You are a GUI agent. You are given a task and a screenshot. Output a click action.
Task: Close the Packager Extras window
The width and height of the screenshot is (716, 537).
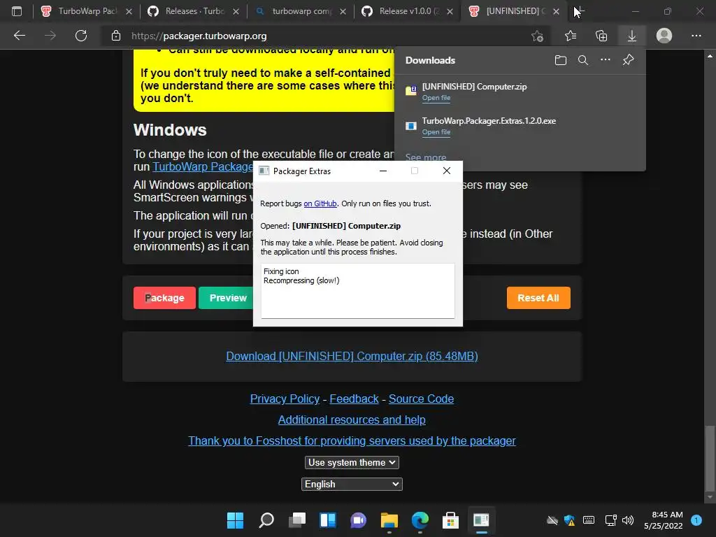point(447,171)
